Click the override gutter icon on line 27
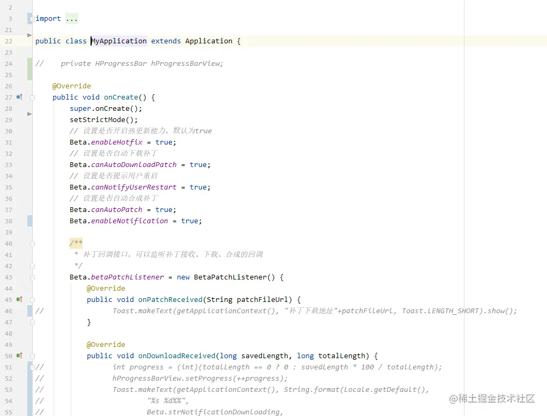This screenshot has width=547, height=416. pyautogui.click(x=19, y=97)
